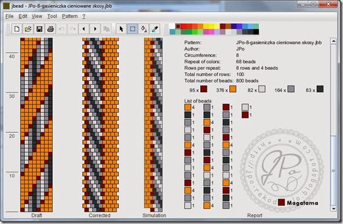This screenshot has width=343, height=224.
Task: Undo the last edit
Action: pos(62,29)
